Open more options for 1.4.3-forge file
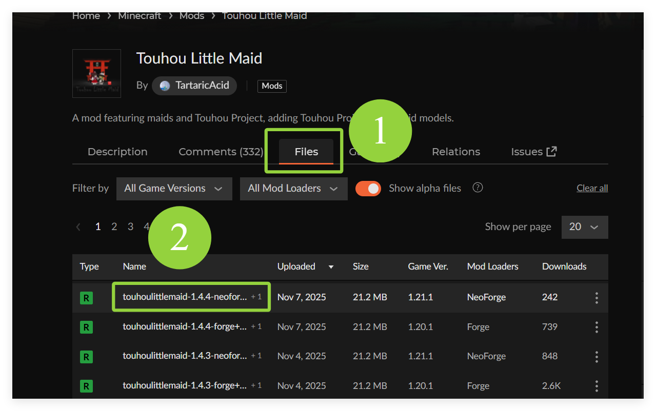This screenshot has width=656, height=411. pos(597,386)
